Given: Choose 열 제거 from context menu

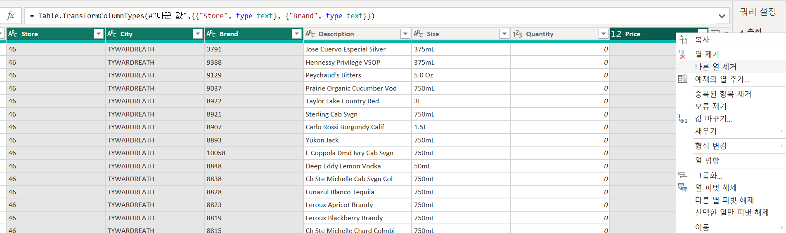Looking at the screenshot, I should click(731, 54).
